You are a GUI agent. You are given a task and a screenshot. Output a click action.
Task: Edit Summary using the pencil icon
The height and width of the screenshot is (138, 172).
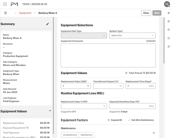(48, 24)
